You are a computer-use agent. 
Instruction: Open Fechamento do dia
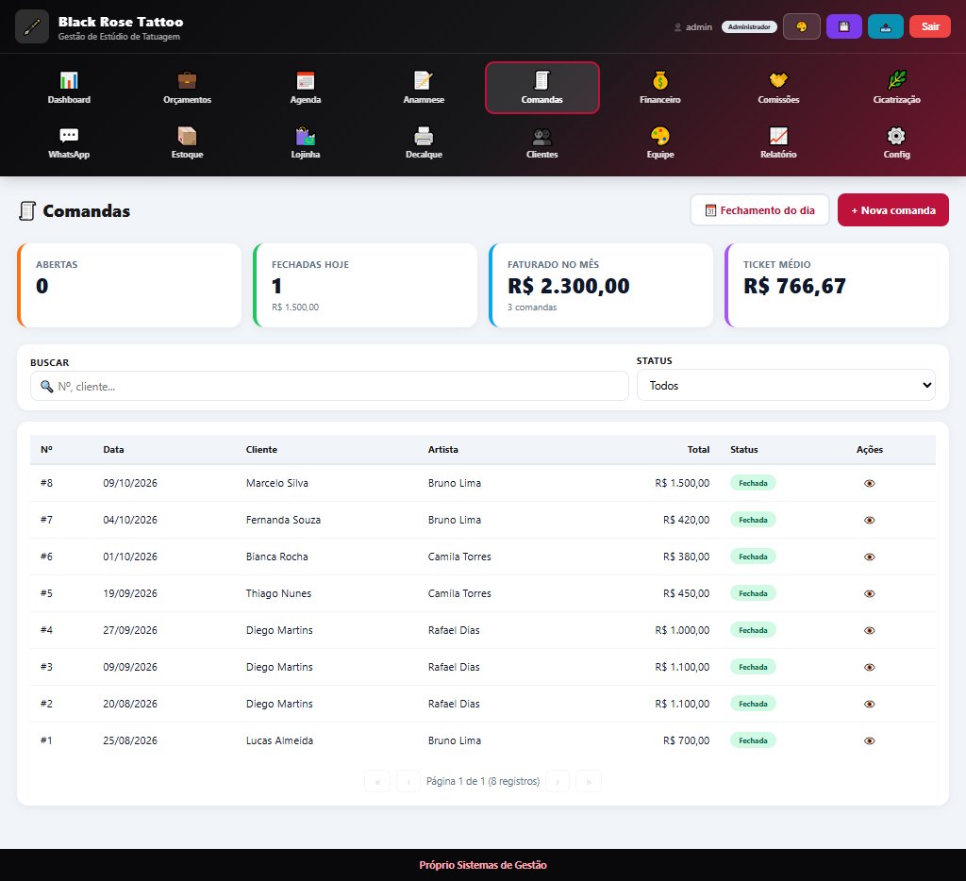tap(759, 210)
